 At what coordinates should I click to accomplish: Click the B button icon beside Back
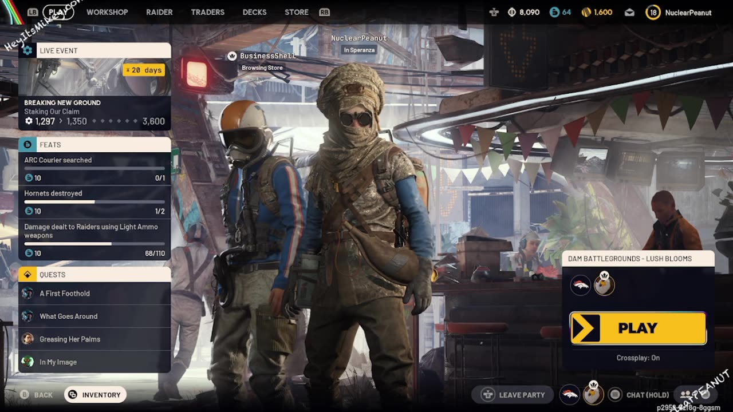click(25, 395)
